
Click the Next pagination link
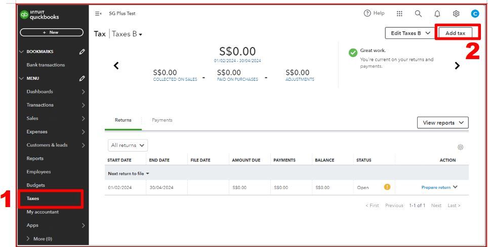(436, 206)
